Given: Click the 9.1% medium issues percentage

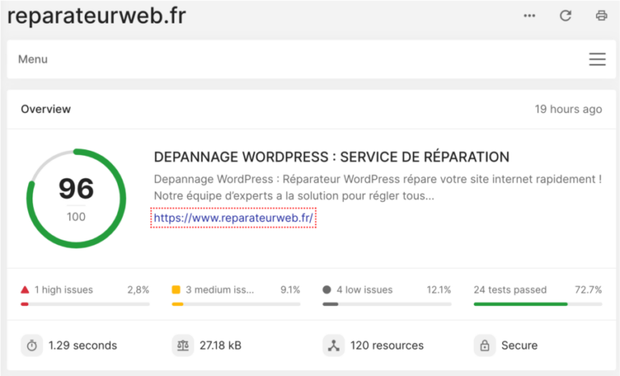Looking at the screenshot, I should click(291, 290).
